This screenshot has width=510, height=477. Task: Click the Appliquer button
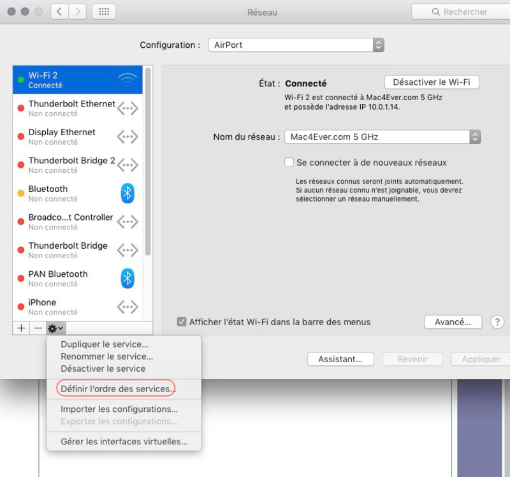coord(481,359)
